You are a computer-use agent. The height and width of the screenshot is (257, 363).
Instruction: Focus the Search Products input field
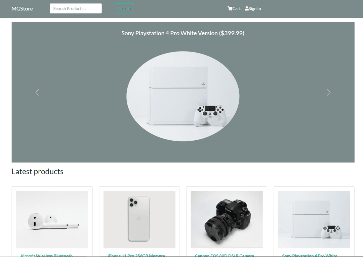point(76,8)
